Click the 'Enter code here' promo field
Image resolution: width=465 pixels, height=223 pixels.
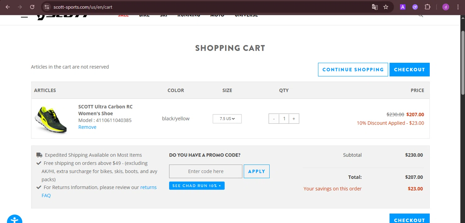click(206, 171)
